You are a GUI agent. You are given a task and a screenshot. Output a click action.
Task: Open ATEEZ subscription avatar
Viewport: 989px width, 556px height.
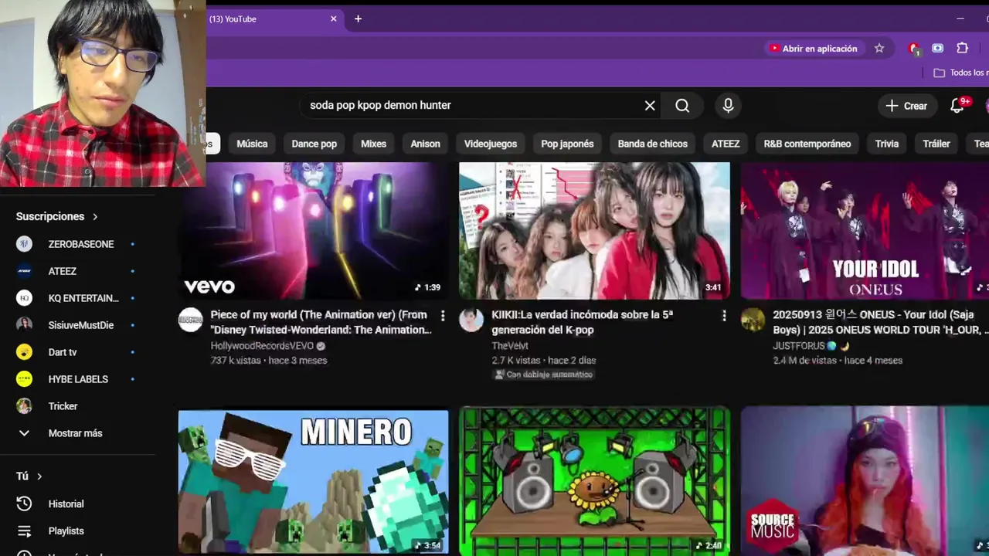pos(25,271)
